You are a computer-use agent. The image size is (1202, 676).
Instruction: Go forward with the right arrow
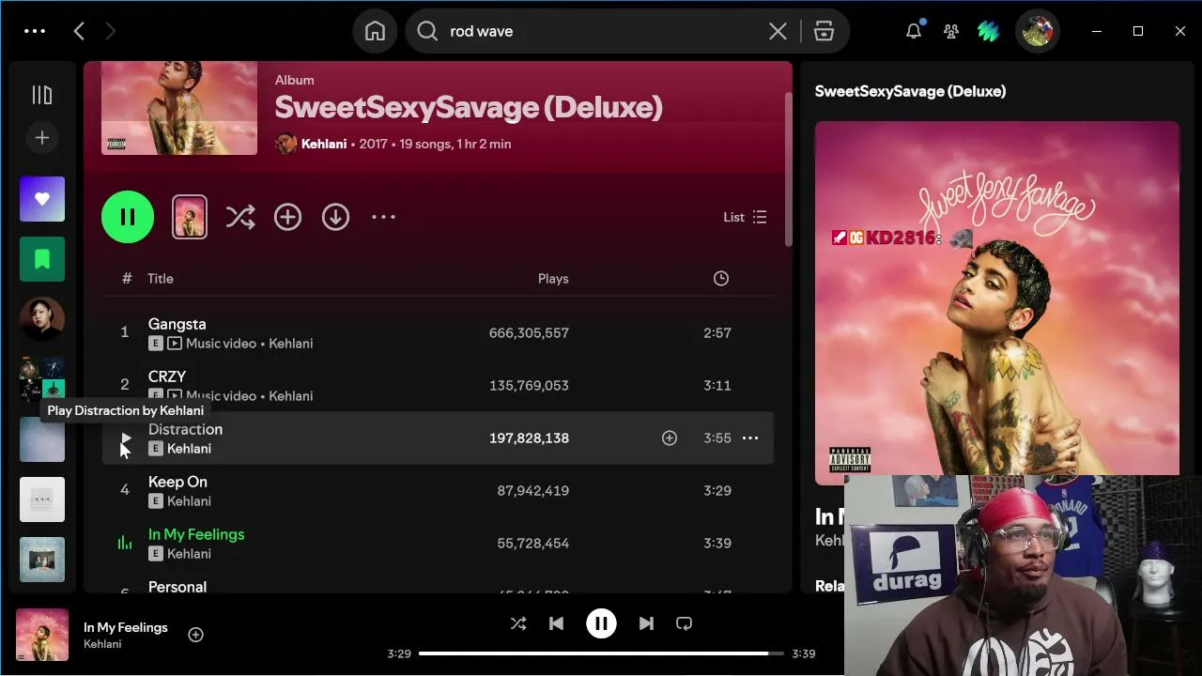coord(110,31)
